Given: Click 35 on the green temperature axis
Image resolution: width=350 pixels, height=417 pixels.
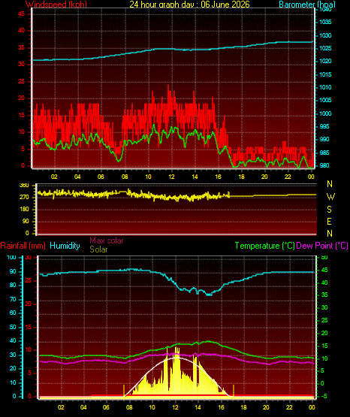Looking at the screenshot, I should [x=324, y=295].
